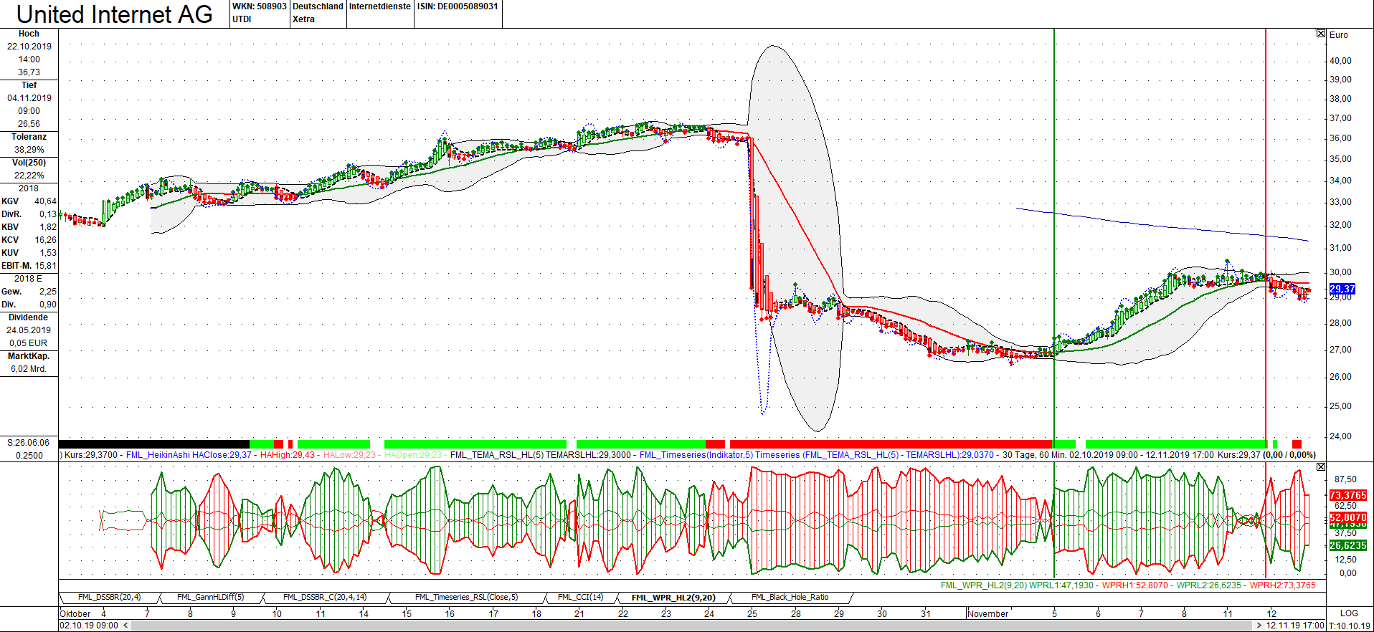The image size is (1374, 632).
Task: Click the red HAHigh:29,43 legend entry
Action: click(288, 455)
